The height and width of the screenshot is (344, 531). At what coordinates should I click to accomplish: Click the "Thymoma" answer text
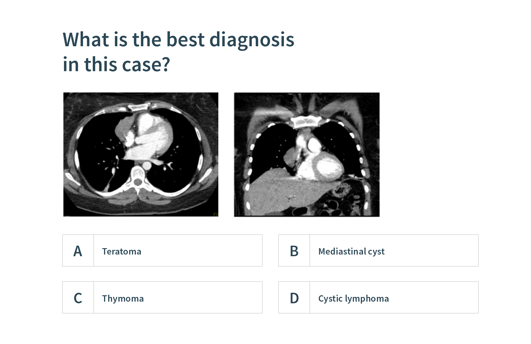pos(123,299)
